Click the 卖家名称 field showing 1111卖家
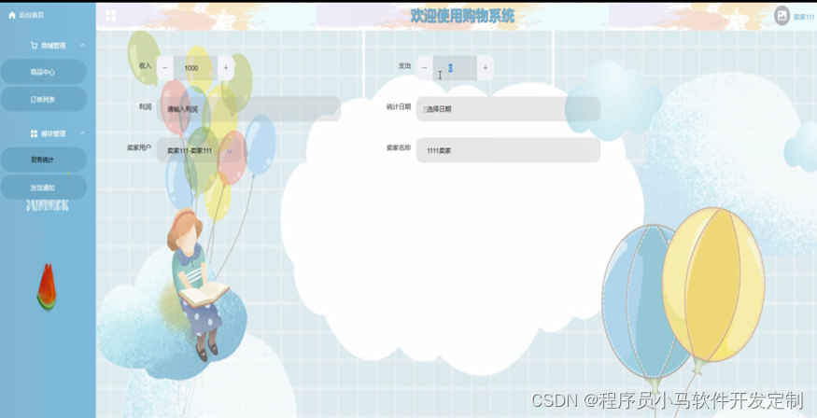The height and width of the screenshot is (418, 817). point(509,150)
